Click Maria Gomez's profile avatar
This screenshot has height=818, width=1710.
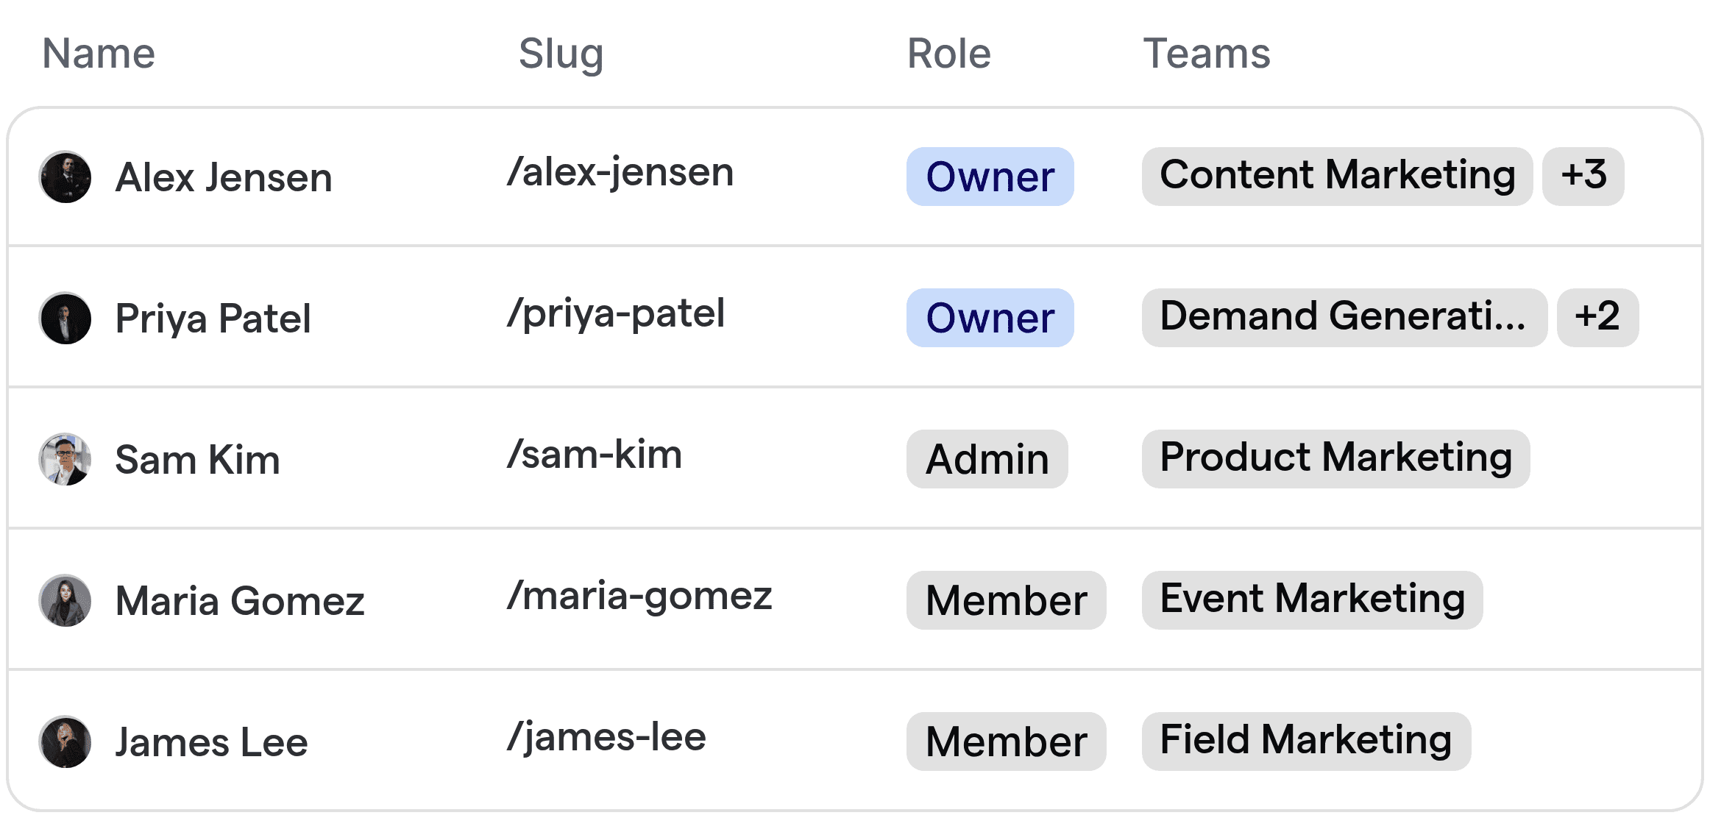click(65, 600)
